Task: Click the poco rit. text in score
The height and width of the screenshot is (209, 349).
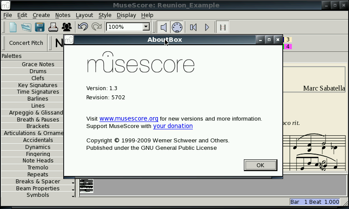Action: (x=291, y=123)
